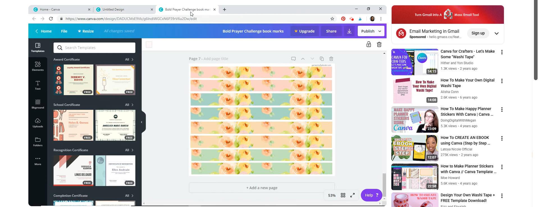Open Chrome three-dot menu
The width and height of the screenshot is (539, 207).
pyautogui.click(x=381, y=18)
